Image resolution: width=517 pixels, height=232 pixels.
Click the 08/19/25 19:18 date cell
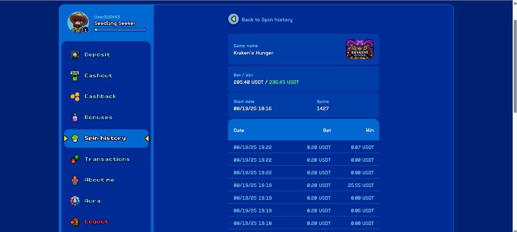click(x=252, y=223)
